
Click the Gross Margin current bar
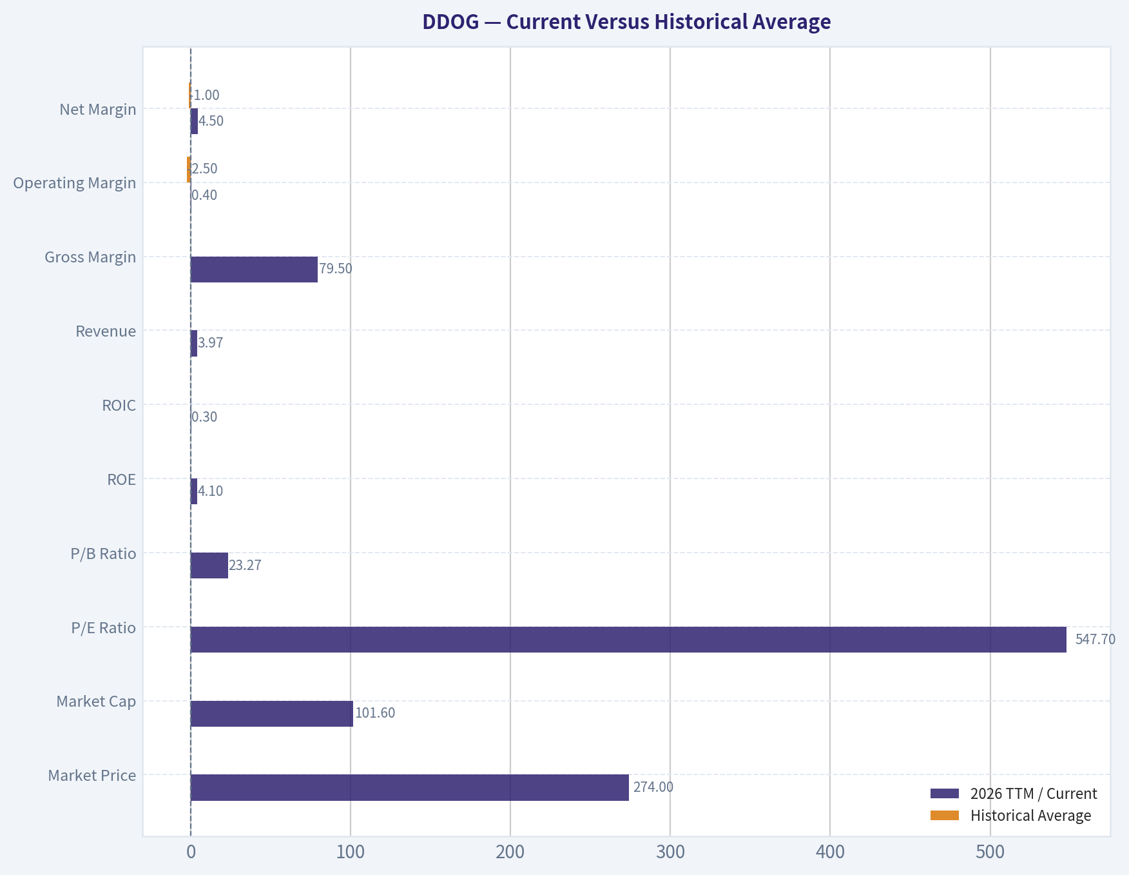[254, 270]
